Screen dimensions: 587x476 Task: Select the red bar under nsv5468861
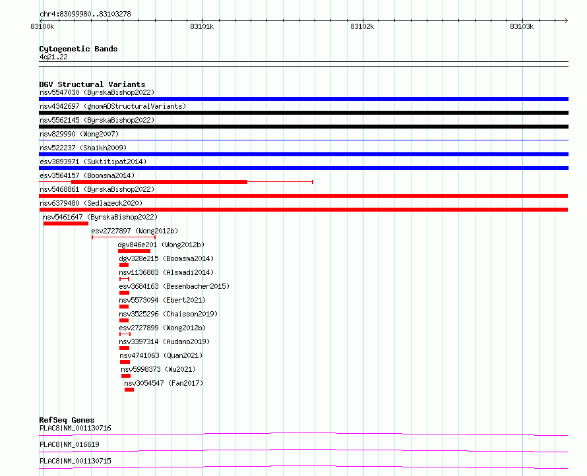tap(303, 196)
